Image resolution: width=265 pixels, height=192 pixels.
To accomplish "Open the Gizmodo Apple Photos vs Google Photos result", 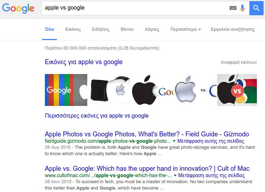I will pyautogui.click(x=147, y=134).
